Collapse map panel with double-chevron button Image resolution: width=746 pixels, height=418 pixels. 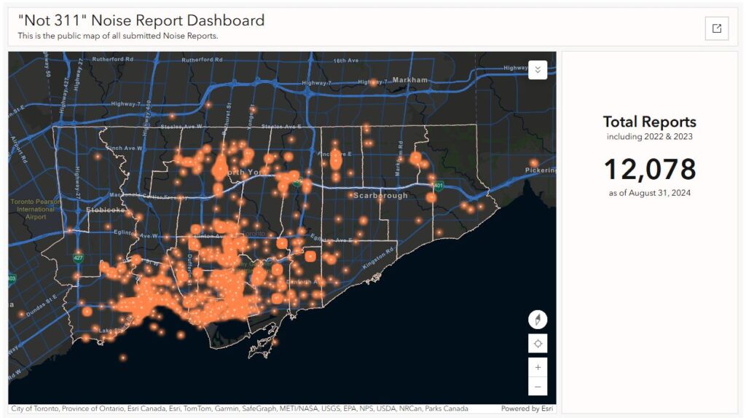[538, 70]
